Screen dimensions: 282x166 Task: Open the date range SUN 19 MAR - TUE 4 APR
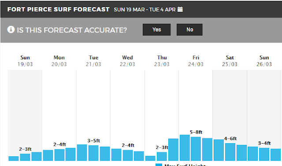click(145, 10)
